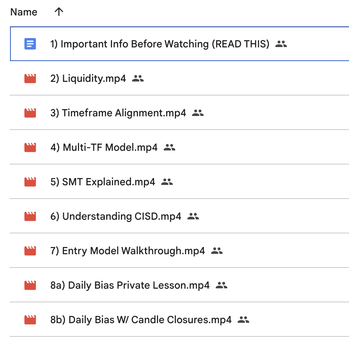
Task: Click the shared icon next to Liquidity.mp4
Action: 138,78
